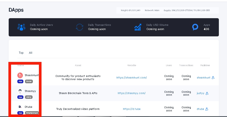Select the Steemyy app name
Image resolution: width=227 pixels, height=117 pixels.
(30, 91)
